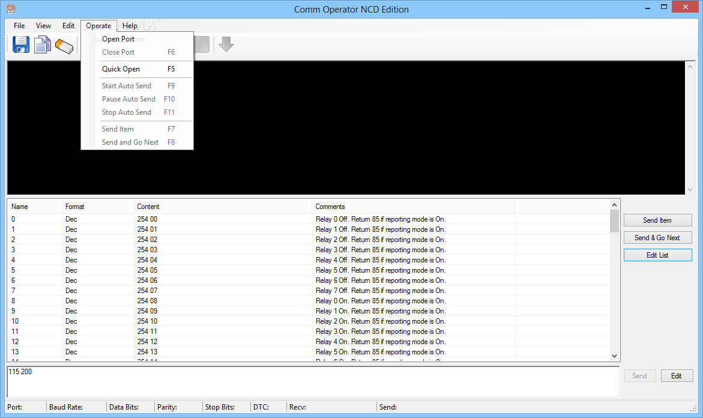
Task: Click the Comm Operator app icon in title bar
Action: point(11,9)
